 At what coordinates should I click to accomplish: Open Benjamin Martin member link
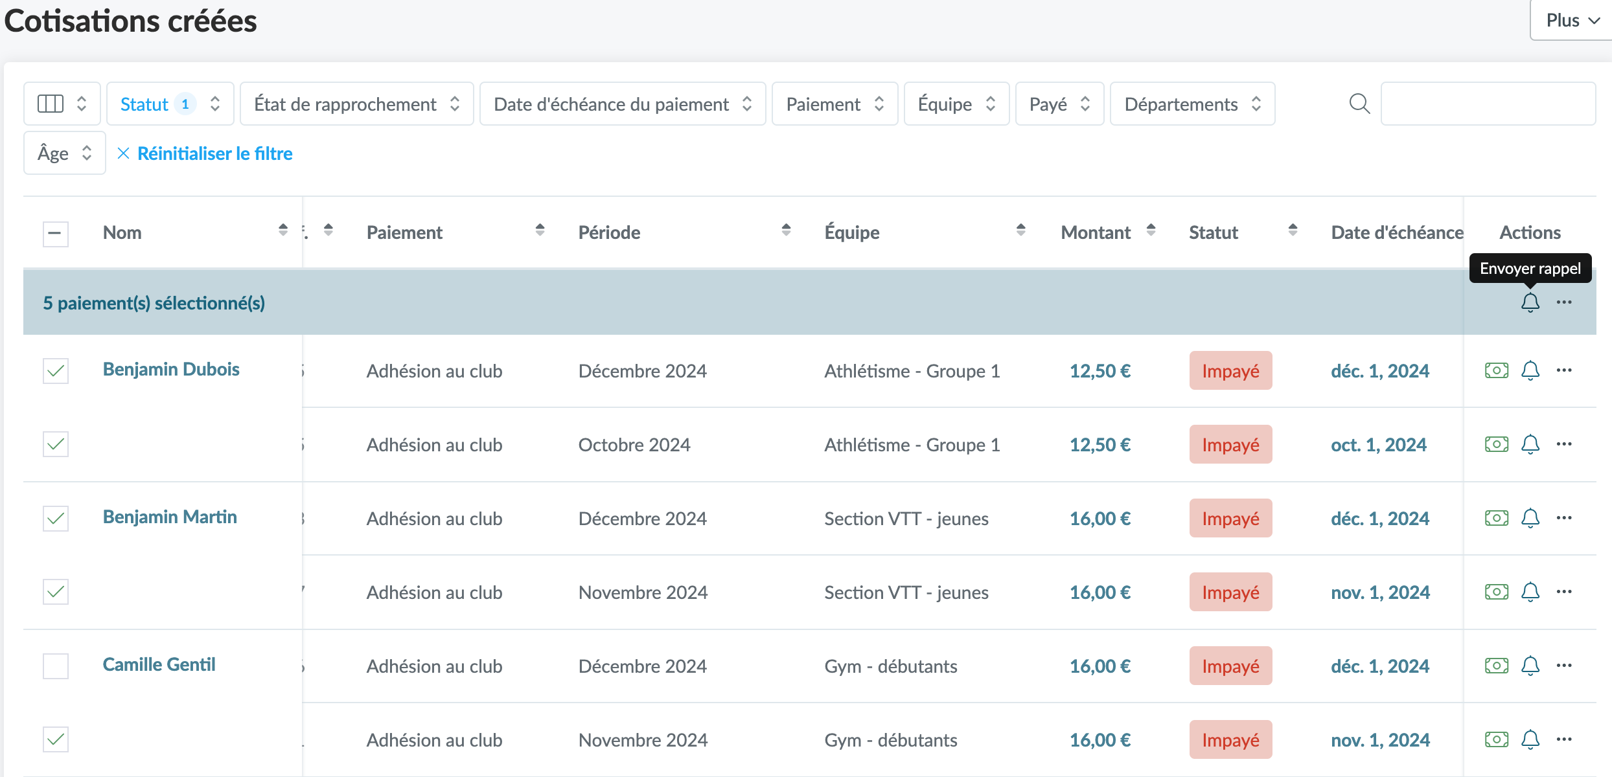tap(170, 517)
